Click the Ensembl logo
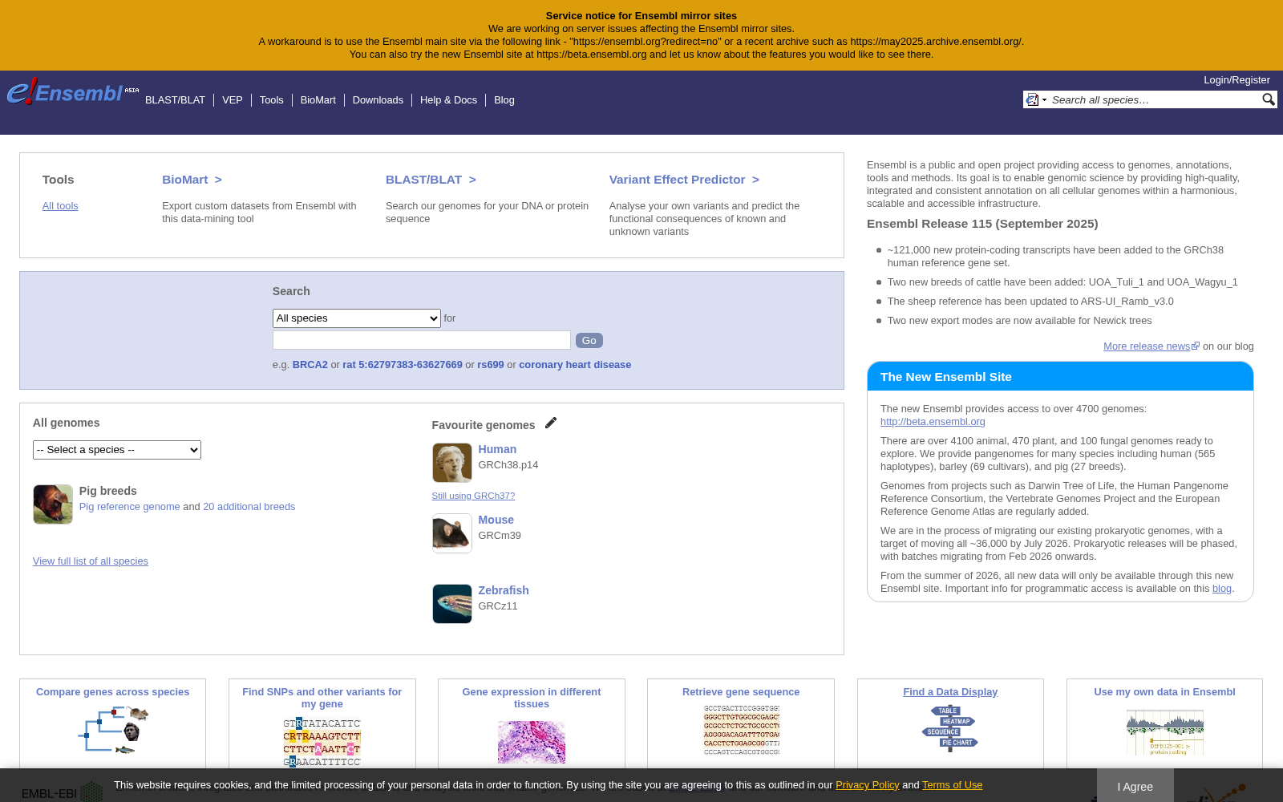The image size is (1283, 802). tap(74, 91)
